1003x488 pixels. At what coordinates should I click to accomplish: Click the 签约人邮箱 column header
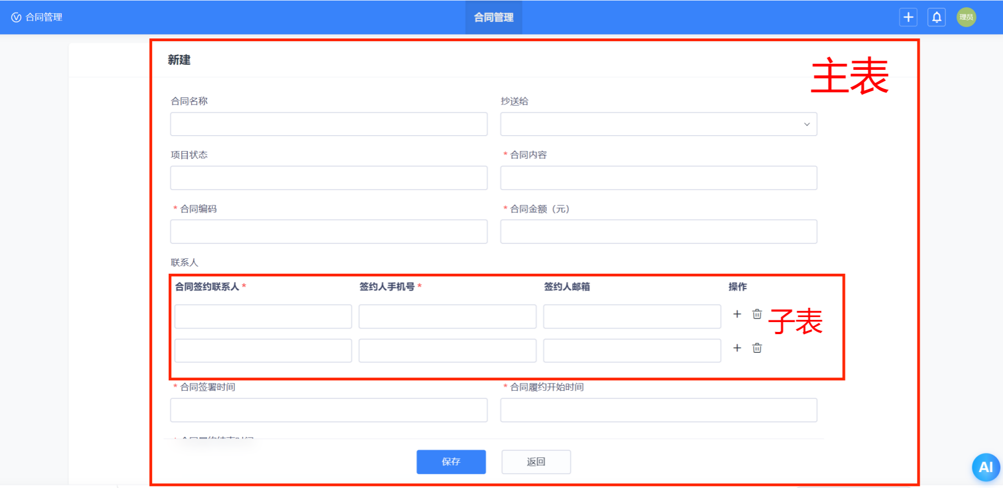click(567, 287)
